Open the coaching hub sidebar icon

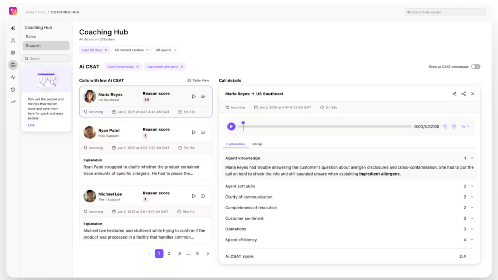coord(13,65)
